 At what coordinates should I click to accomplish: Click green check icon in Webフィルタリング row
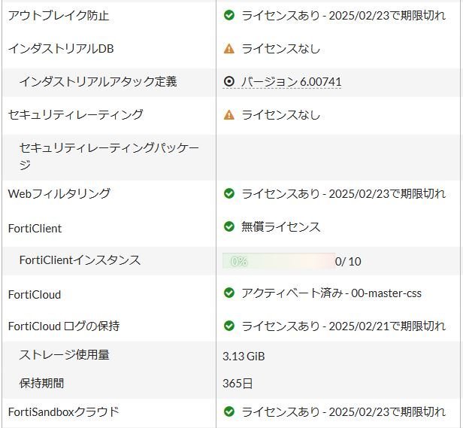pyautogui.click(x=229, y=193)
